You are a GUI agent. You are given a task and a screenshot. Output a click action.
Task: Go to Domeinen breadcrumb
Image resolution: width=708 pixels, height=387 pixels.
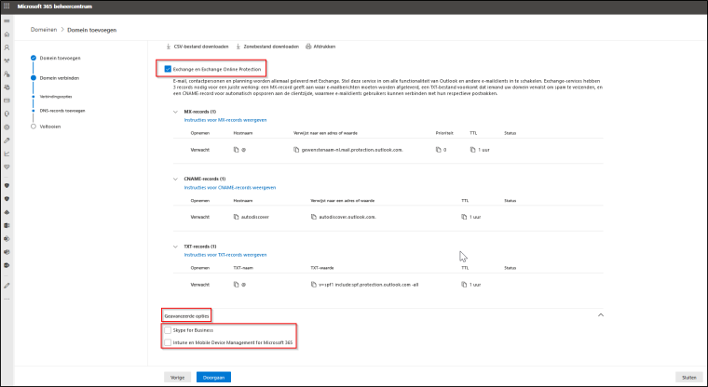tap(44, 30)
